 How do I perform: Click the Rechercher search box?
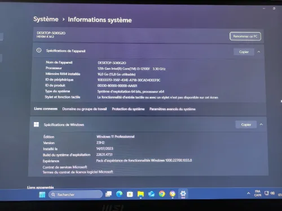pyautogui.click(x=76, y=195)
